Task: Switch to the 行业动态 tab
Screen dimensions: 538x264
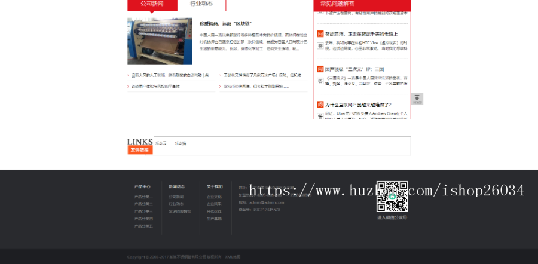Action: (201, 4)
